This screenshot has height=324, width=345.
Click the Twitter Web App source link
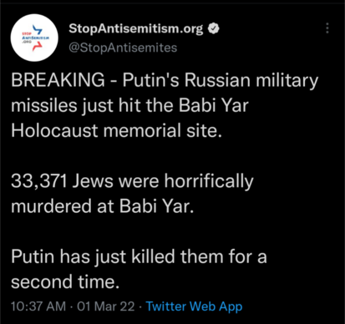pos(194,306)
